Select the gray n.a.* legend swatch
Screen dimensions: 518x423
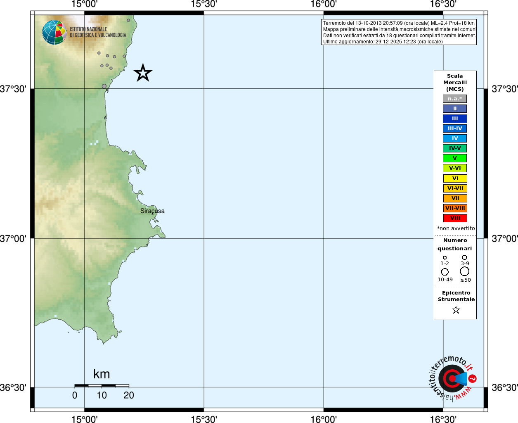coord(455,99)
